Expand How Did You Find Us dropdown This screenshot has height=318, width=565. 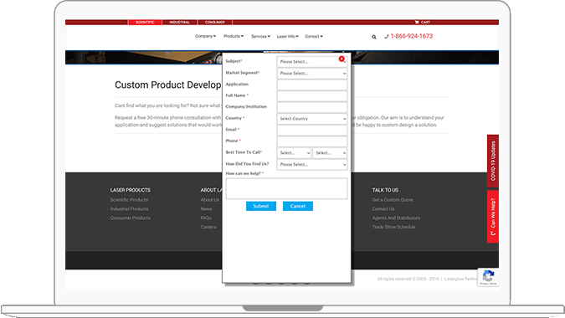click(x=312, y=165)
